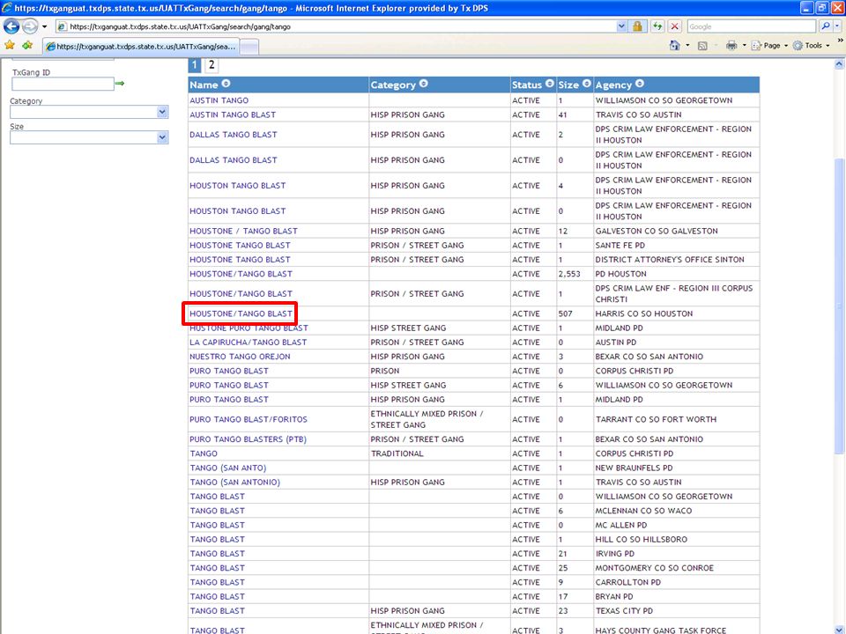Click the "TARRANT CO SO FORT WORTH" agency cell
This screenshot has width=846, height=634.
pyautogui.click(x=656, y=419)
